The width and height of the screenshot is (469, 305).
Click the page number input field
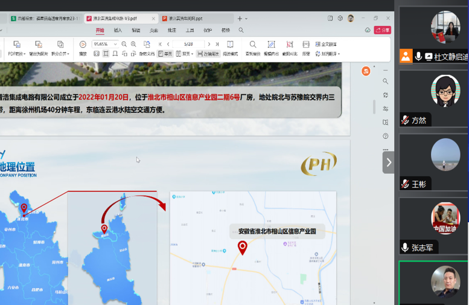point(188,44)
